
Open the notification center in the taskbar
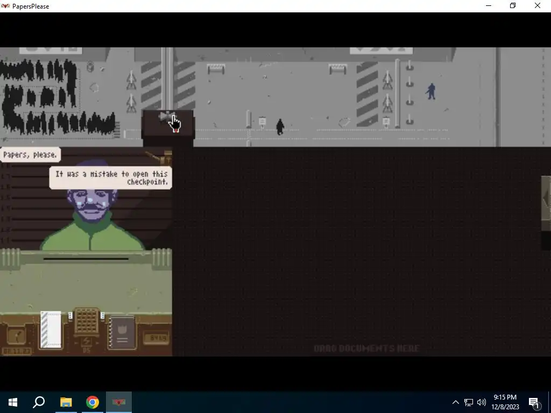[534, 402]
